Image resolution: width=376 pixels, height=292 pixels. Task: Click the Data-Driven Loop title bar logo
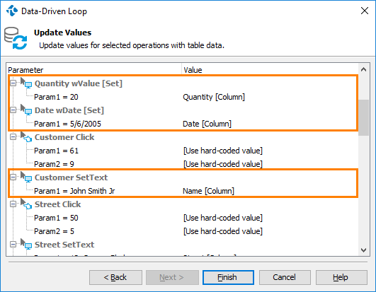click(12, 11)
